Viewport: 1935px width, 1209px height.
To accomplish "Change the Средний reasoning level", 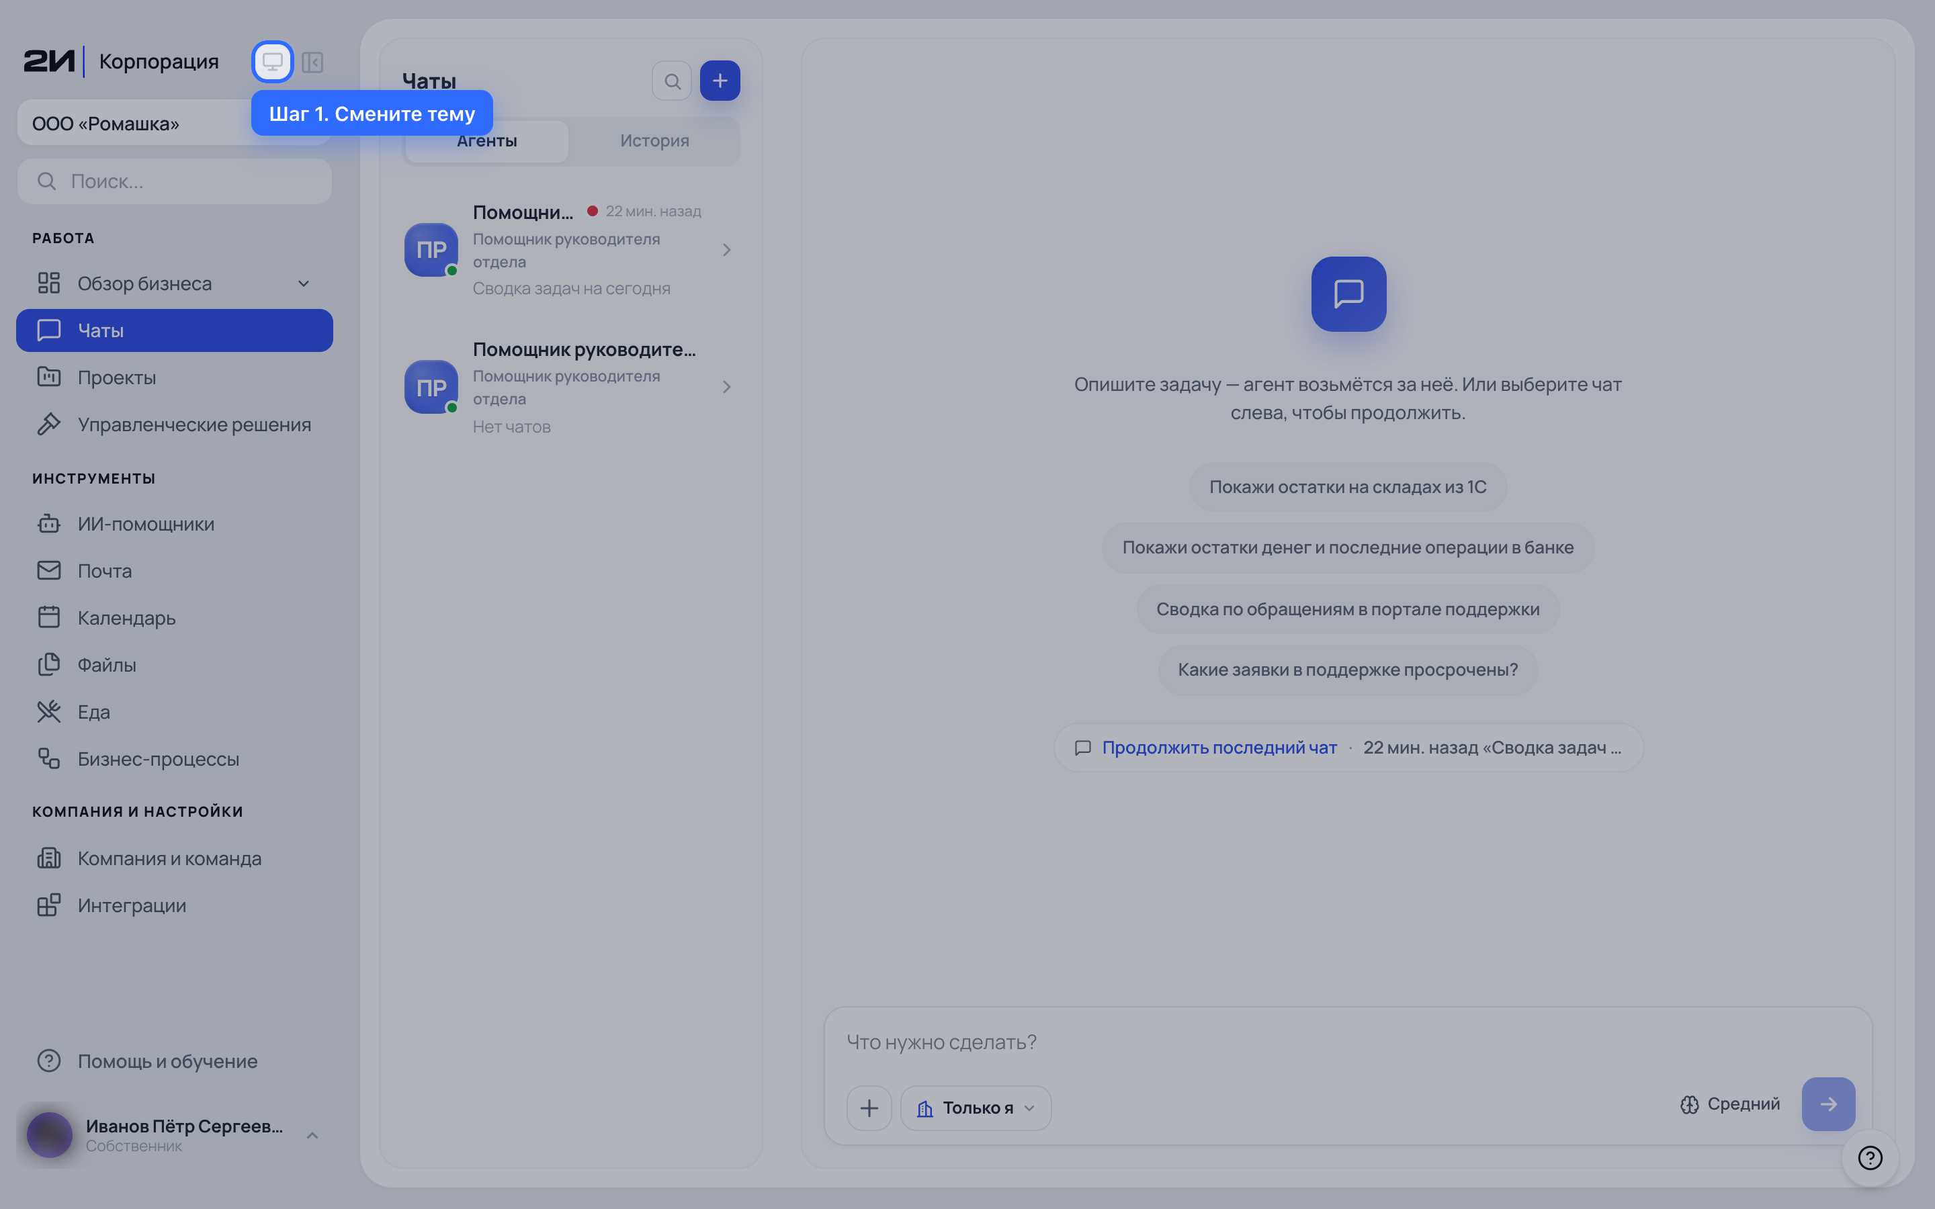I will [1730, 1104].
